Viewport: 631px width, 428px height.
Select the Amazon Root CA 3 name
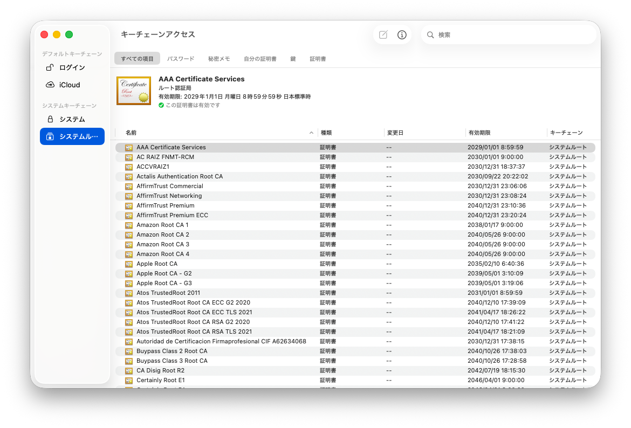click(162, 244)
